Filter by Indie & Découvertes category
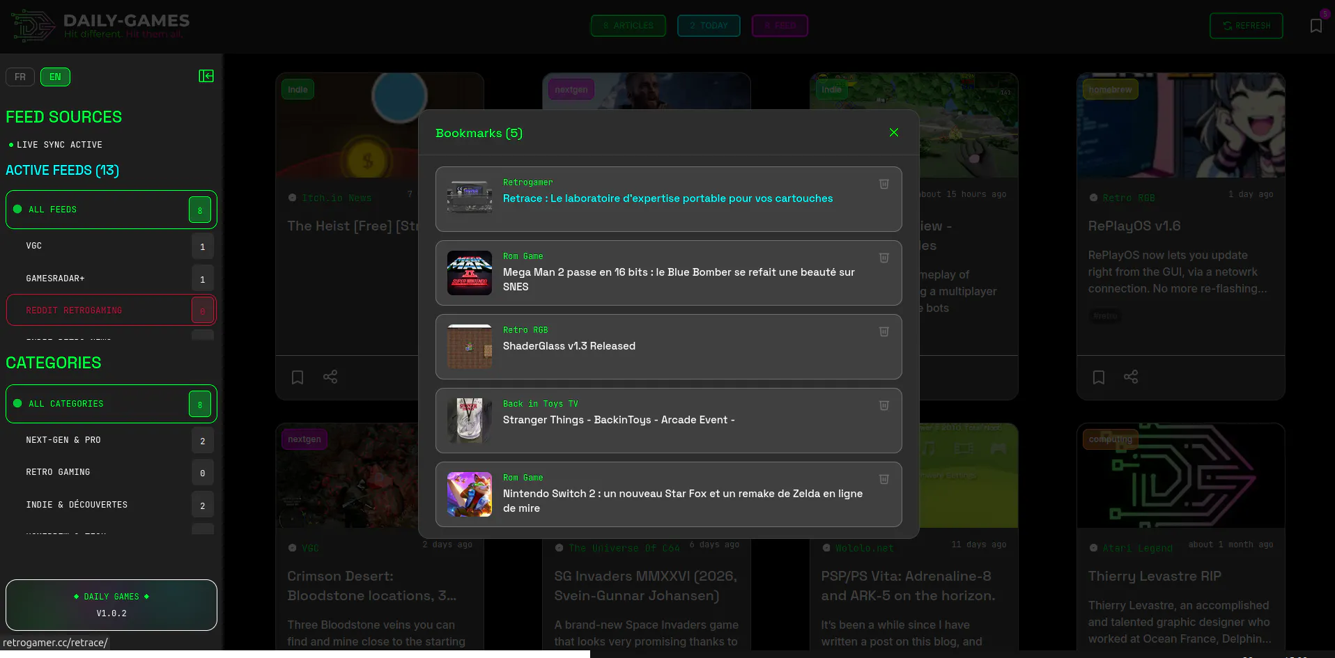 [111, 505]
